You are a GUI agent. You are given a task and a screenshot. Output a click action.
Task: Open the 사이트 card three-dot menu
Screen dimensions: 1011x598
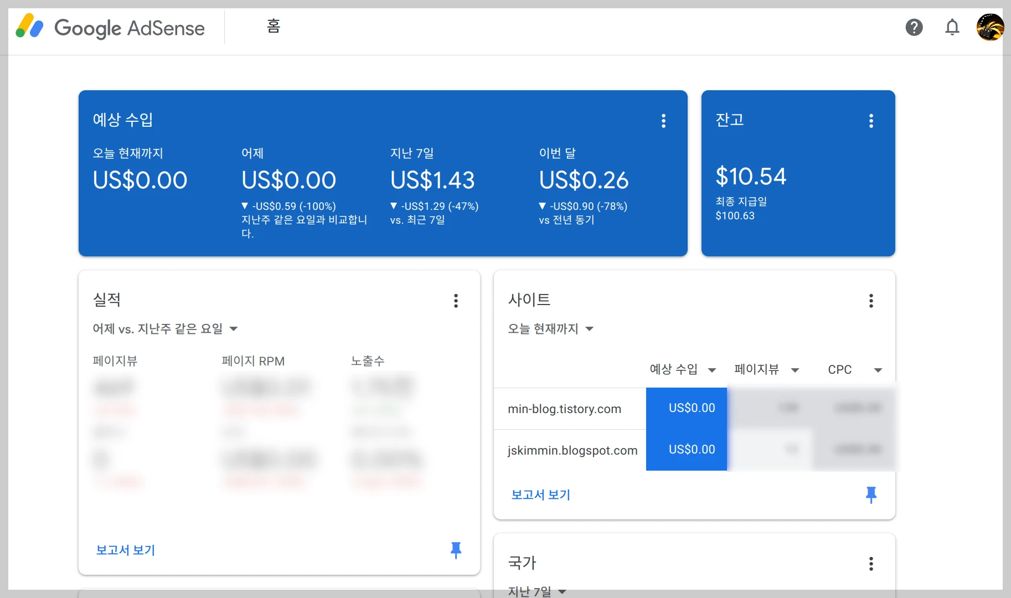(871, 301)
